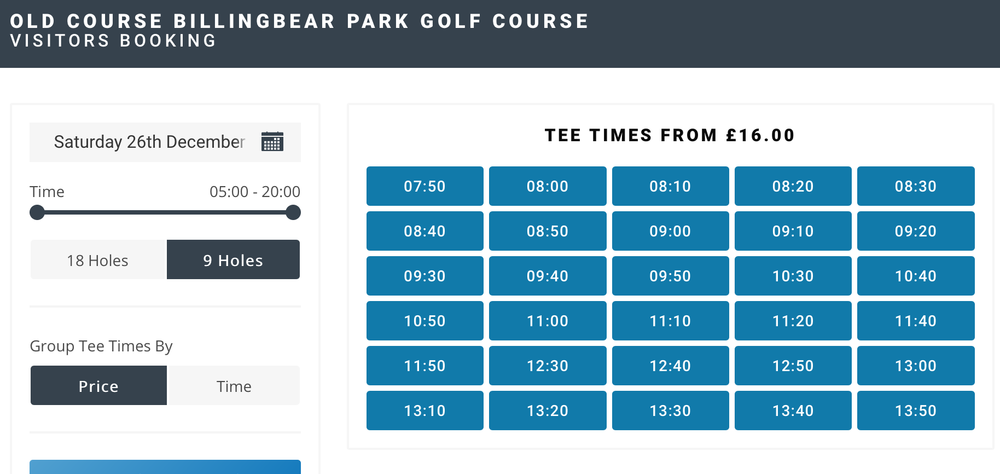Book the 13:50 tee time
The image size is (1000, 474).
(x=915, y=411)
